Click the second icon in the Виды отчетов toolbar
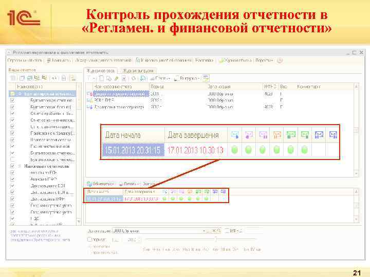This screenshot has height=277, width=370. click(x=22, y=78)
